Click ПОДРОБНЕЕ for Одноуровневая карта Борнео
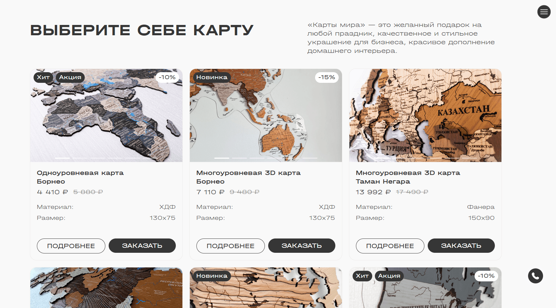 pos(71,246)
